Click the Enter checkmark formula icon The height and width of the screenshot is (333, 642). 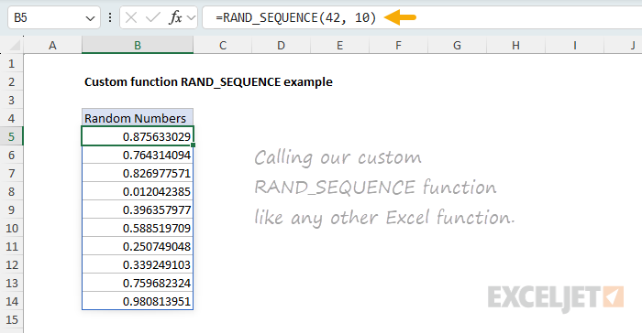153,17
